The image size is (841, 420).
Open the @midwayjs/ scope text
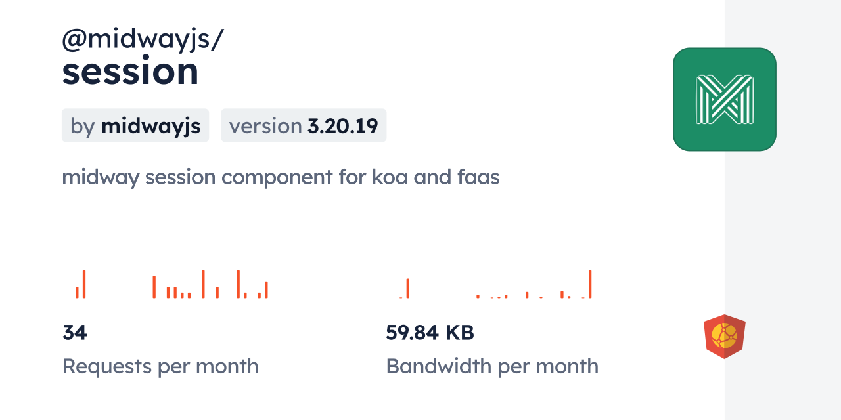(143, 39)
